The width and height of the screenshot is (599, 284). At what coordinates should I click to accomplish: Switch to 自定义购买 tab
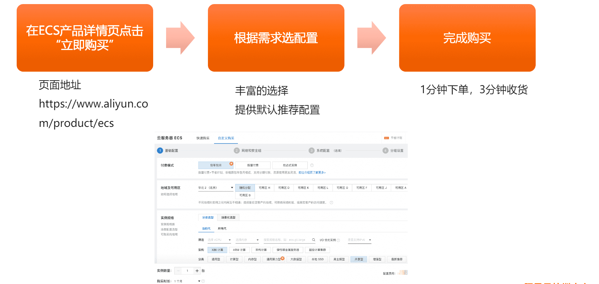coord(226,138)
